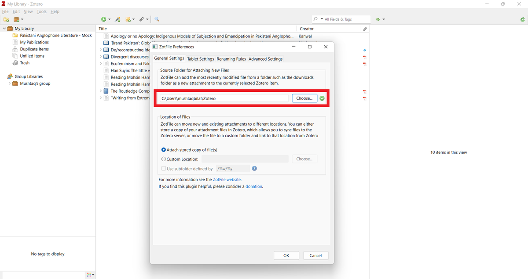Click PDF icon in Divergent discourses row

tap(364, 57)
